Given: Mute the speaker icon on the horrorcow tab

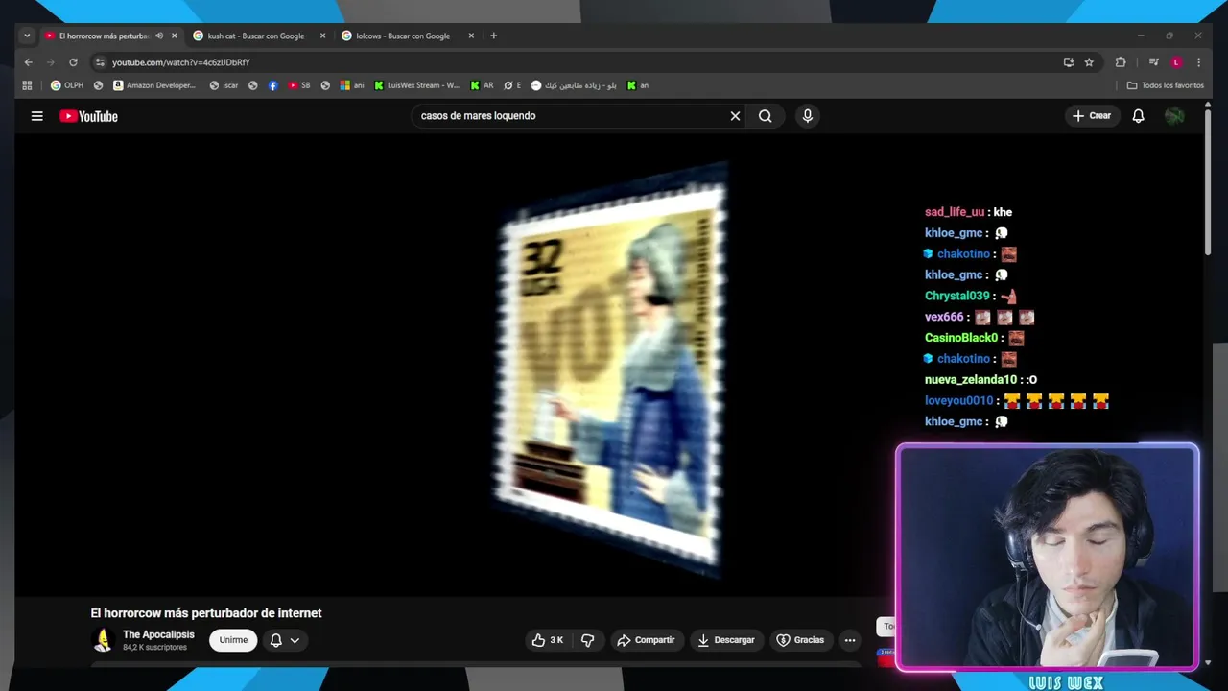Looking at the screenshot, I should coord(159,36).
